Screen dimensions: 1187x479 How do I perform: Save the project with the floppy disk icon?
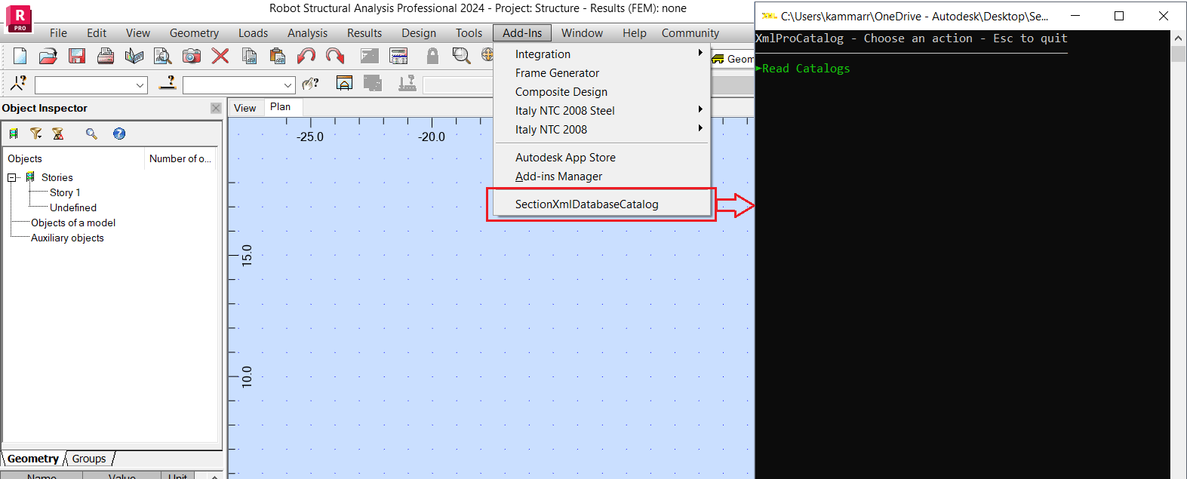click(76, 55)
